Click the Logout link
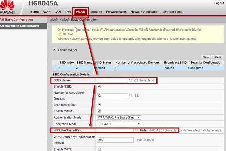The height and width of the screenshot is (151, 226). [219, 3]
